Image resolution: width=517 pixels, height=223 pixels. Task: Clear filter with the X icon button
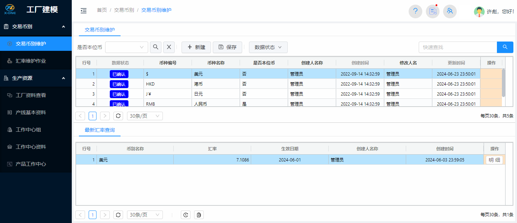click(169, 47)
